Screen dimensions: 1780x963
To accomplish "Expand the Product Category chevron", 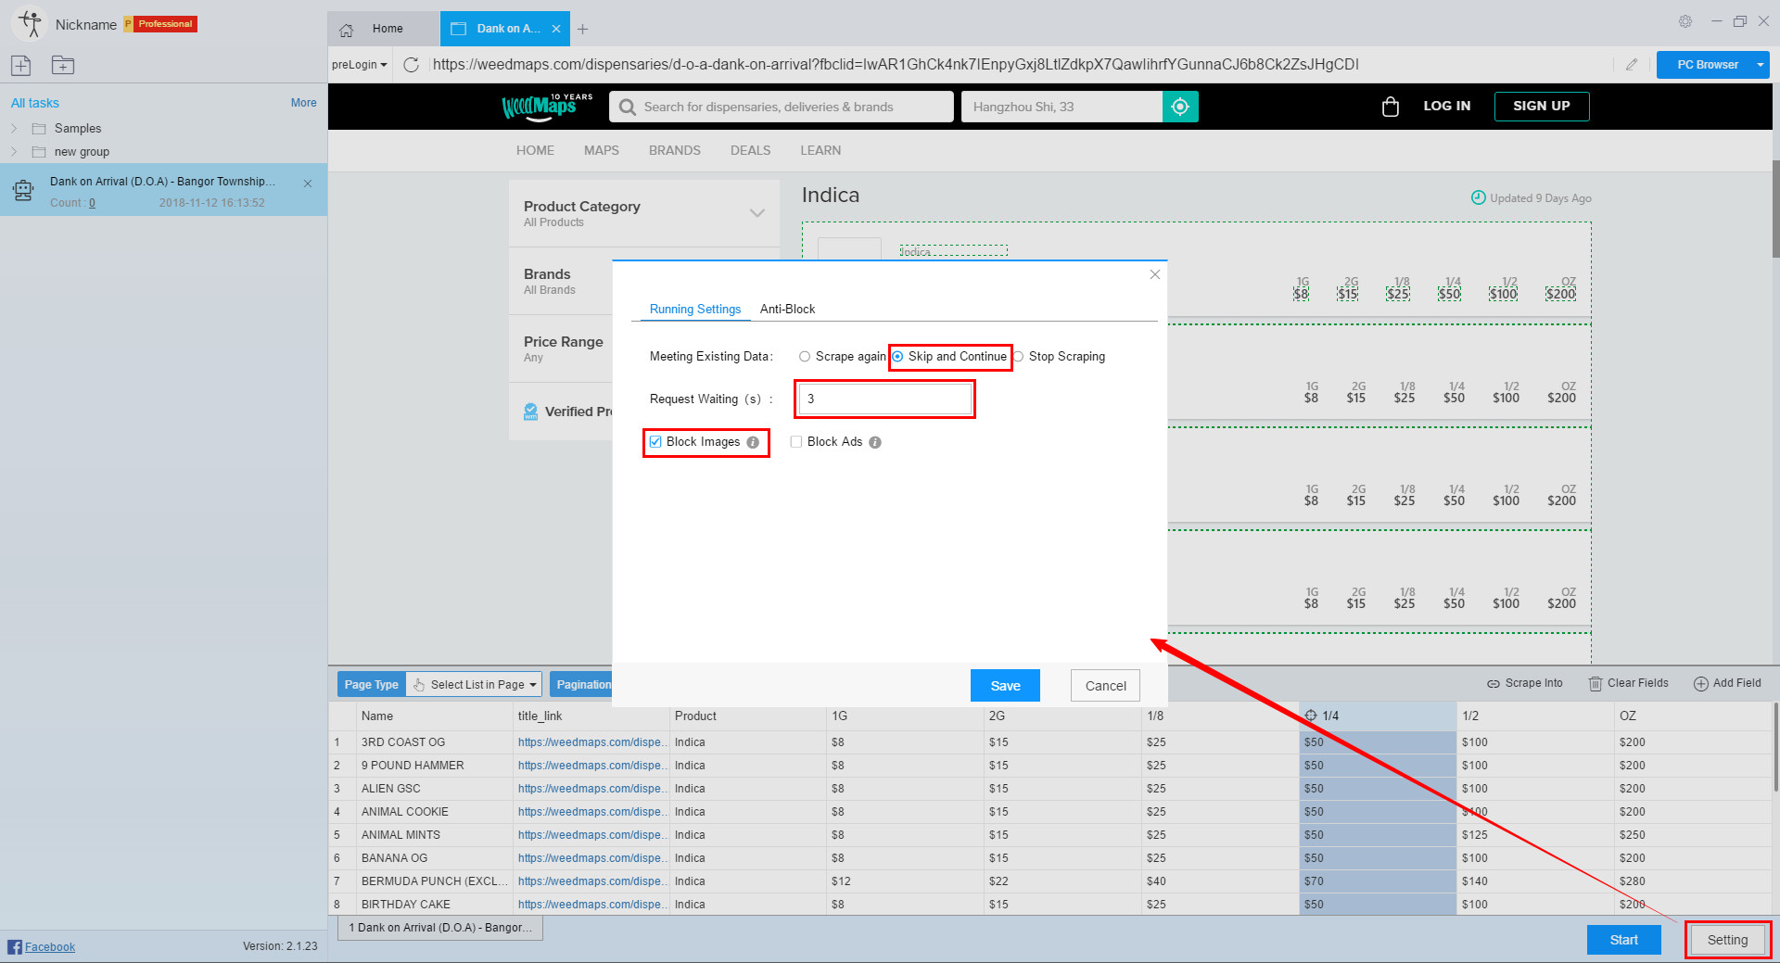I will (757, 213).
